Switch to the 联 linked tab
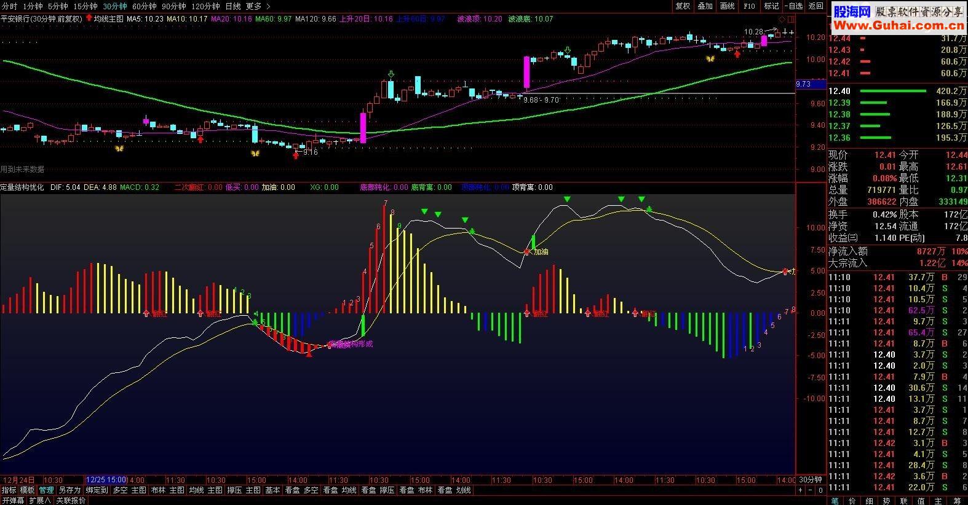 click(x=904, y=501)
